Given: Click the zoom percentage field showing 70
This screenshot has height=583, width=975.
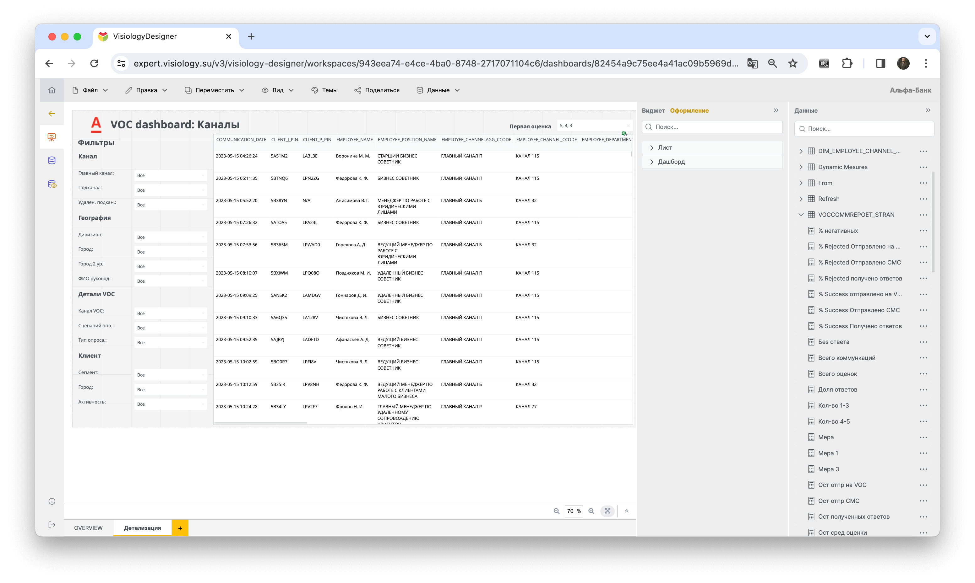Looking at the screenshot, I should [x=574, y=511].
